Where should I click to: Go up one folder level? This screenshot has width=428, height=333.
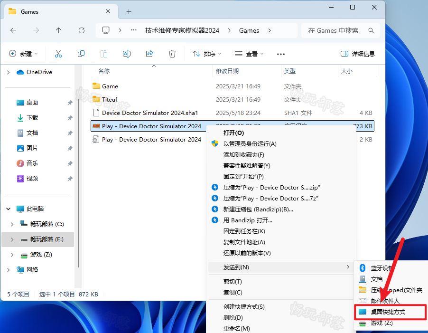point(59,30)
